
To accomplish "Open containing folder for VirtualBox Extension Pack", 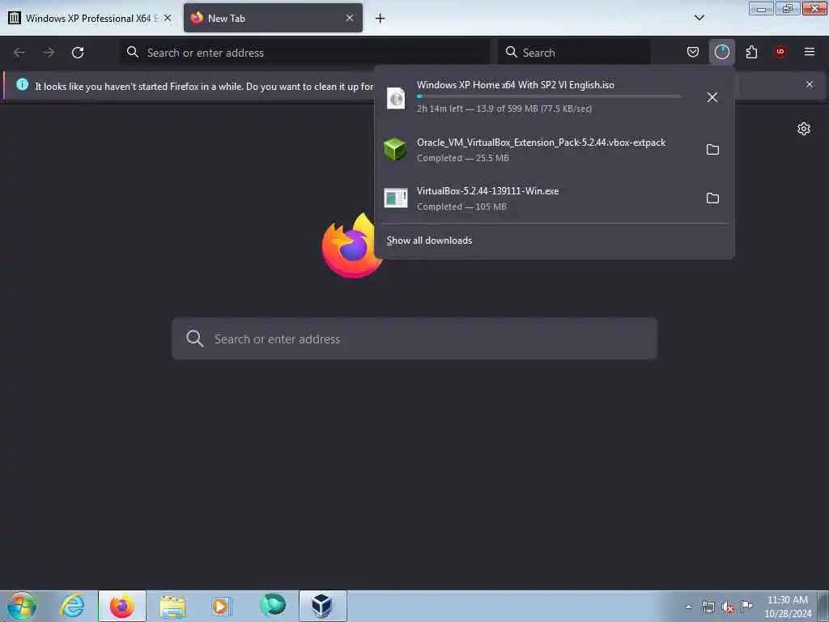I will [x=712, y=150].
